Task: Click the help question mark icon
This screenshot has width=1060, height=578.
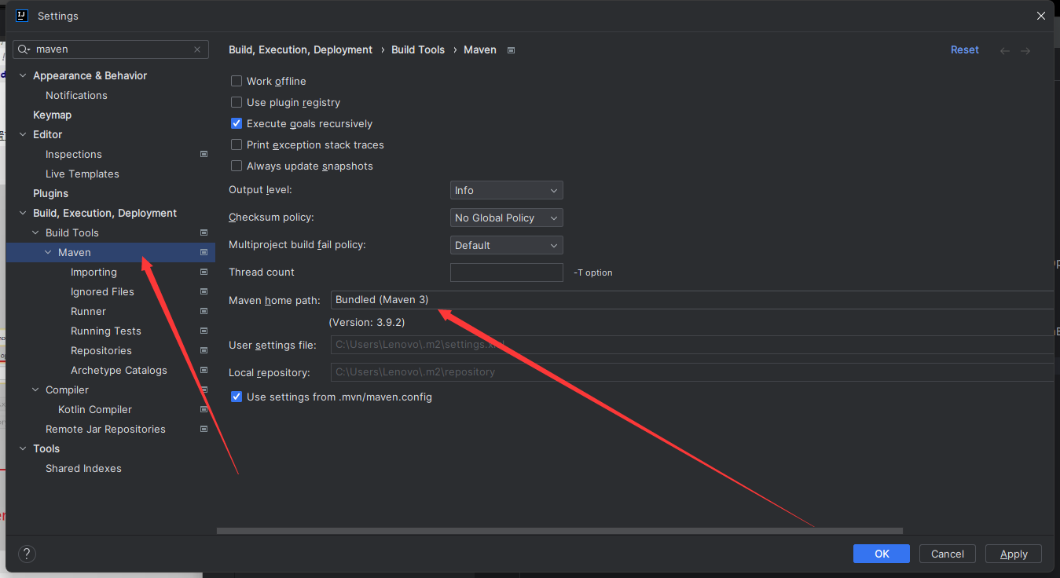Action: click(x=27, y=554)
